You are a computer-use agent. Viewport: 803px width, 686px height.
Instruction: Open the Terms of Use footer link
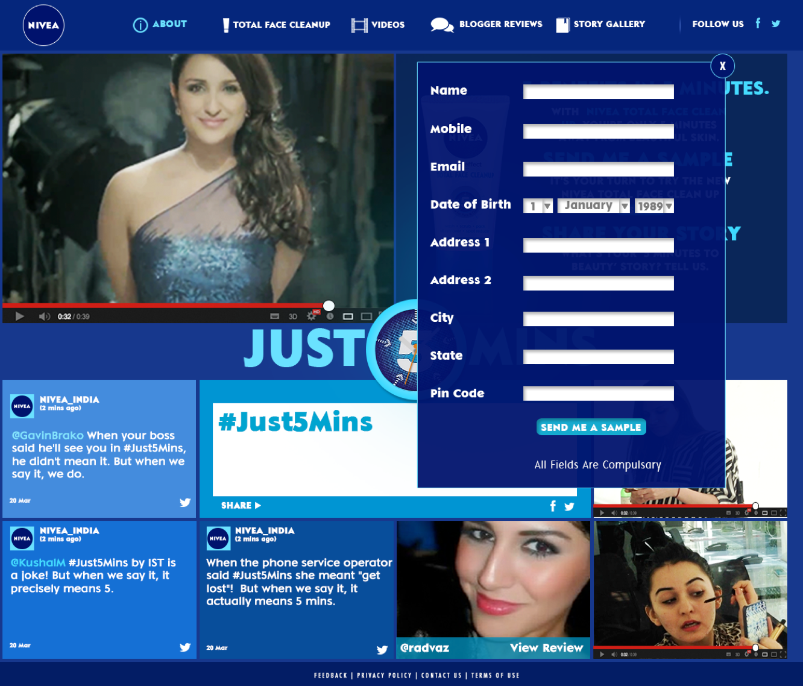pos(495,675)
